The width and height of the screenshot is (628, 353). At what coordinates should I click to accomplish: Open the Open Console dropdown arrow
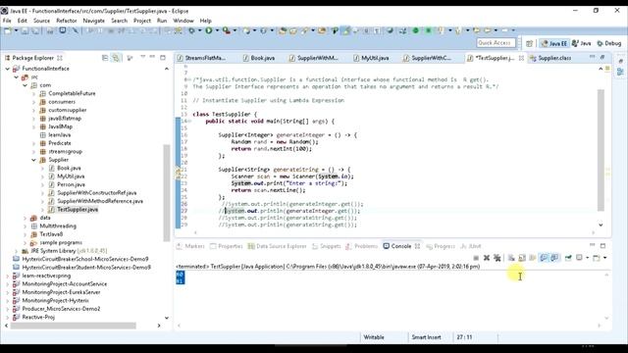coord(604,258)
